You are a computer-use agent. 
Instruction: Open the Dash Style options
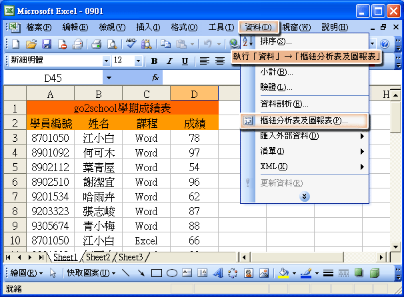pyautogui.click(x=343, y=272)
